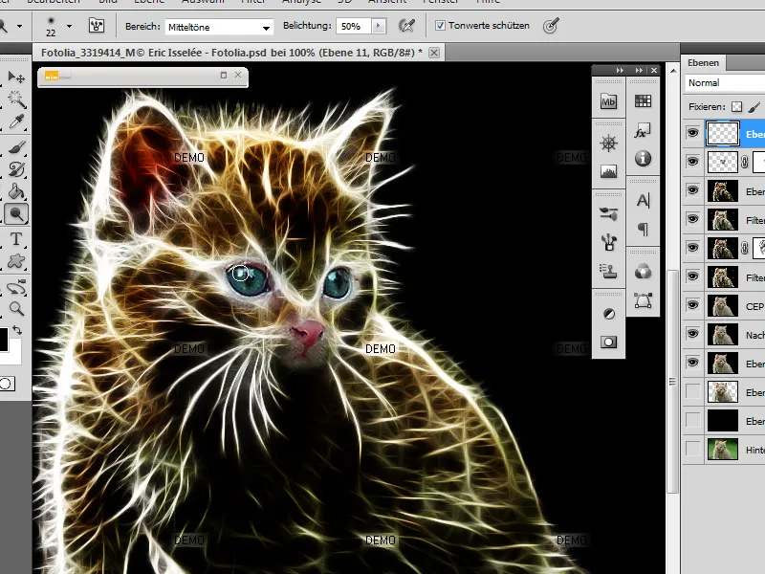
Task: Toggle Quick Mask mode
Action: pos(8,384)
